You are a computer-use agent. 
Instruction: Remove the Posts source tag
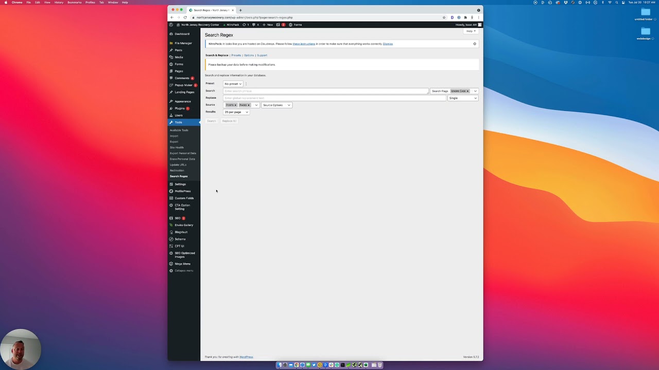[x=235, y=105]
